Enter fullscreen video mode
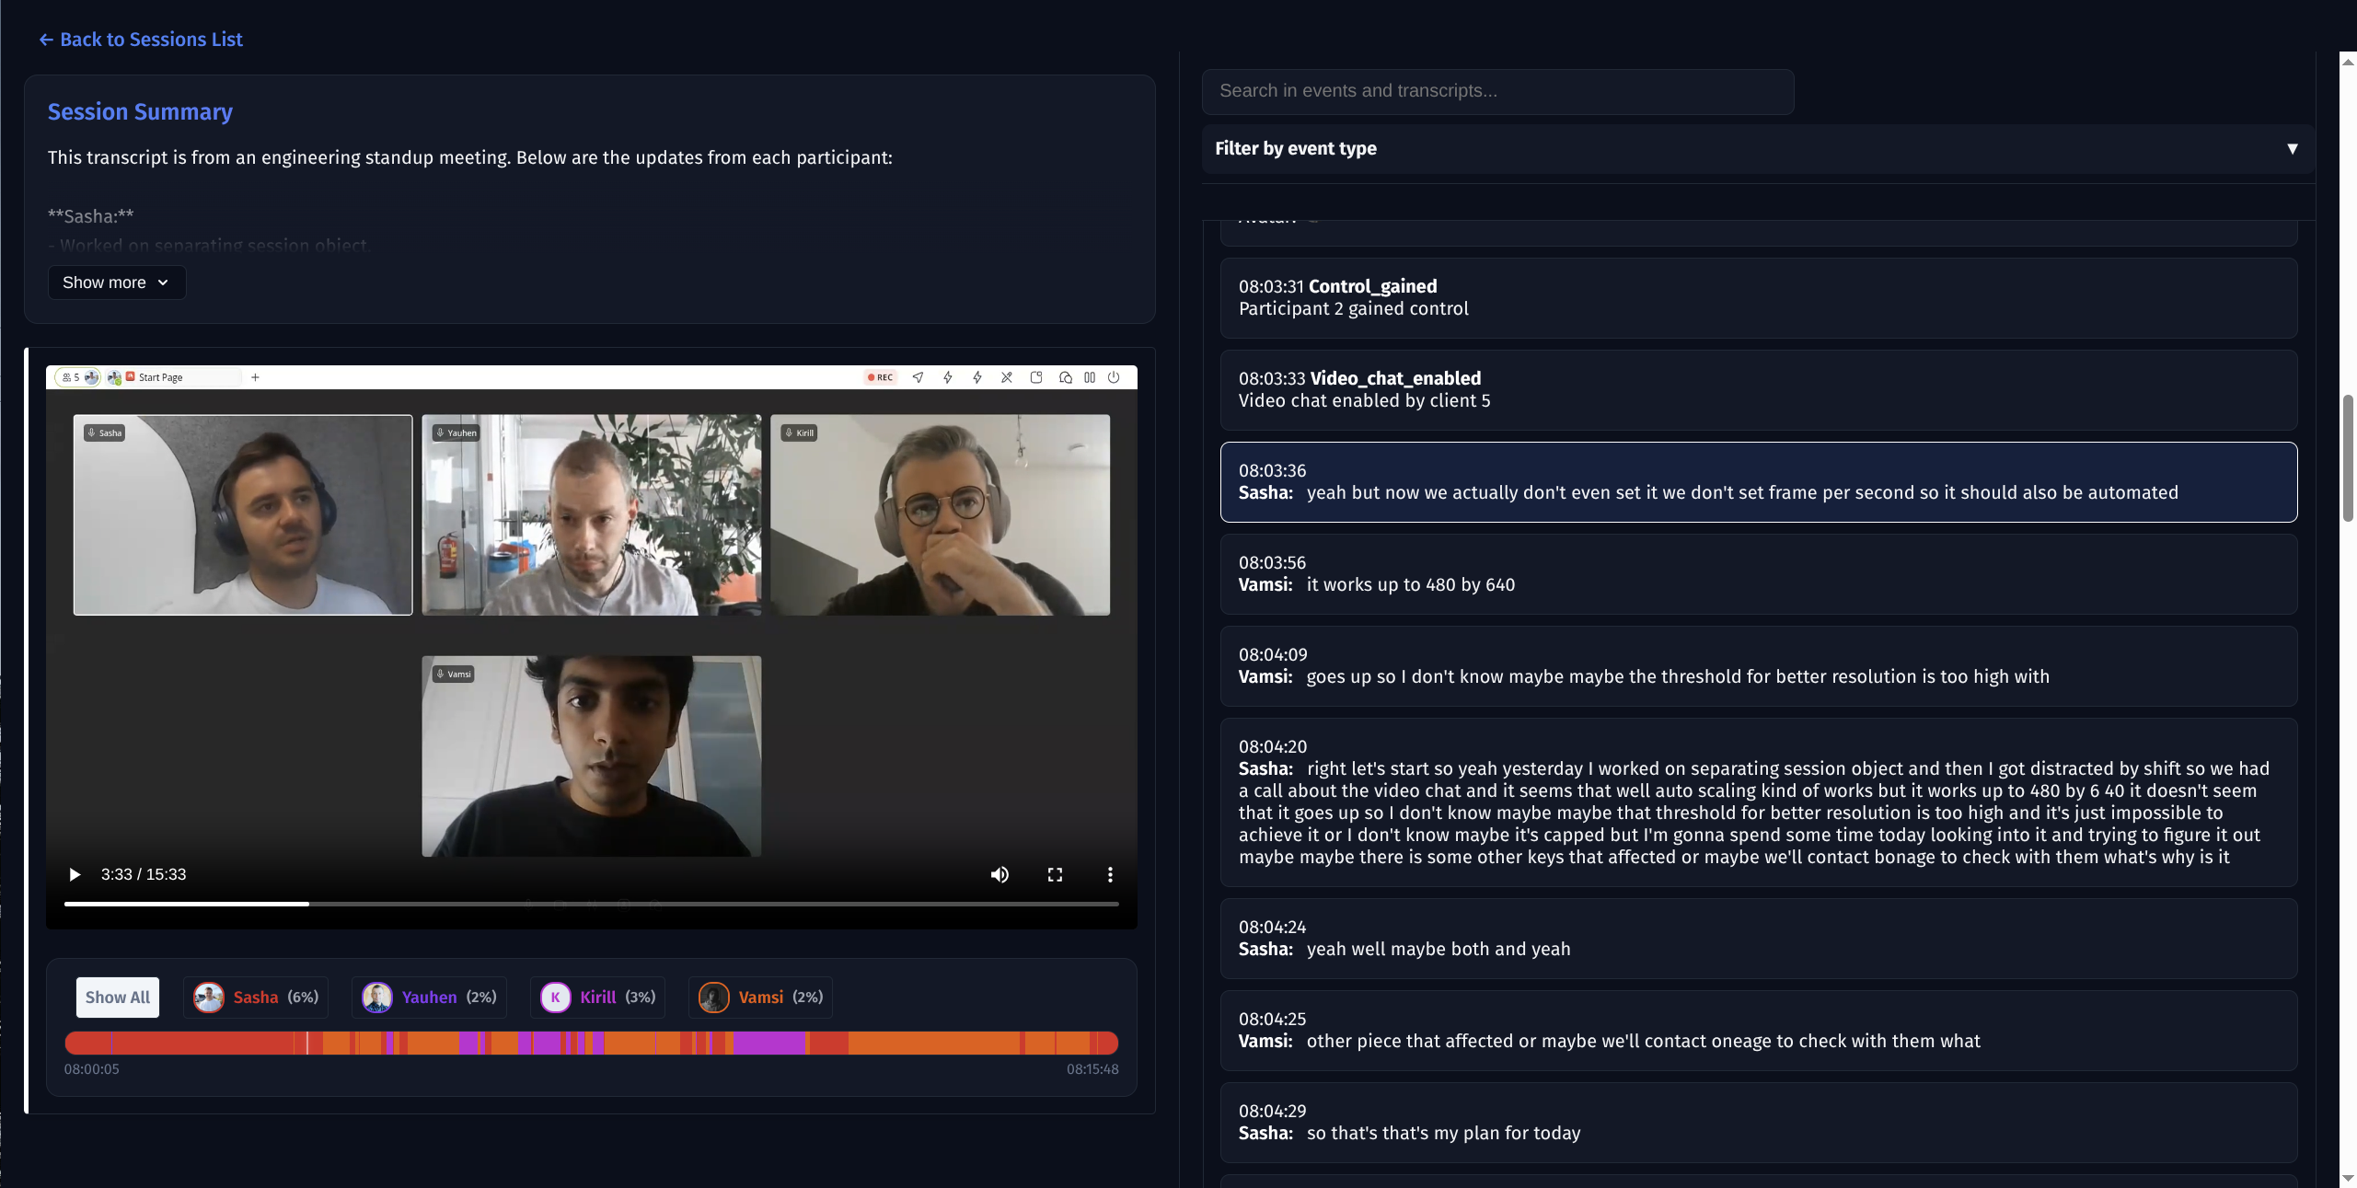The width and height of the screenshot is (2357, 1188). pos(1055,874)
